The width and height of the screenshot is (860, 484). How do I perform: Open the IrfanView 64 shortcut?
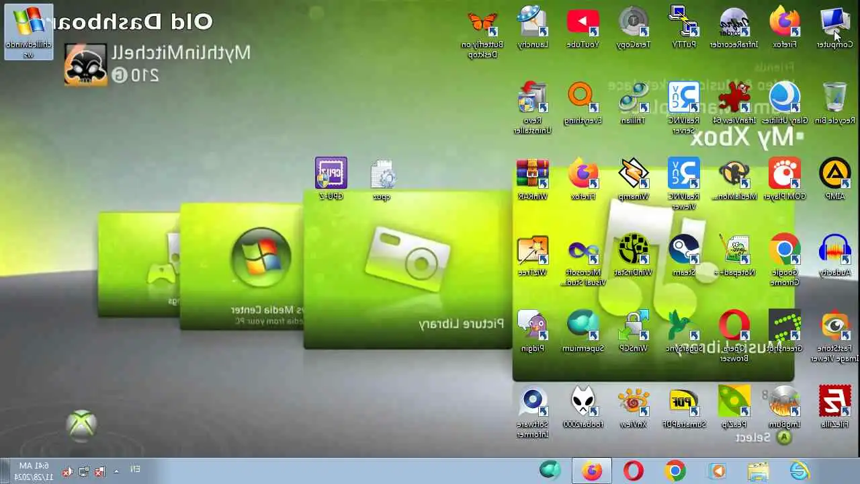click(734, 104)
